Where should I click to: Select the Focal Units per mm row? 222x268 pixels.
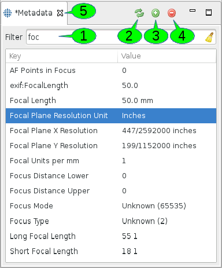pos(111,161)
